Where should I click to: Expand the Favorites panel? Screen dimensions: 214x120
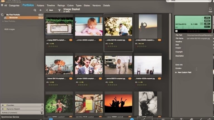(3, 105)
